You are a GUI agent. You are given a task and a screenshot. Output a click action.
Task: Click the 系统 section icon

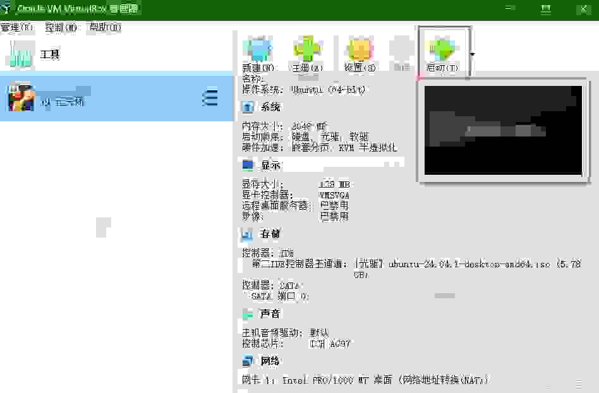click(x=248, y=107)
